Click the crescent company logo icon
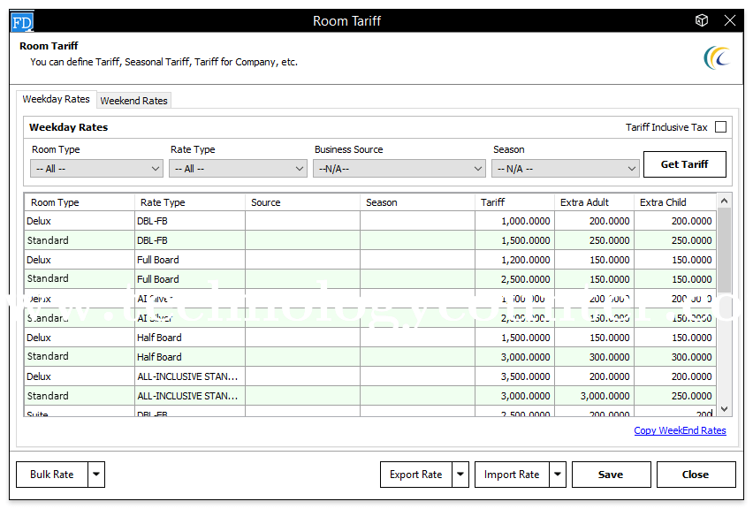This screenshot has height=509, width=753. point(717,57)
